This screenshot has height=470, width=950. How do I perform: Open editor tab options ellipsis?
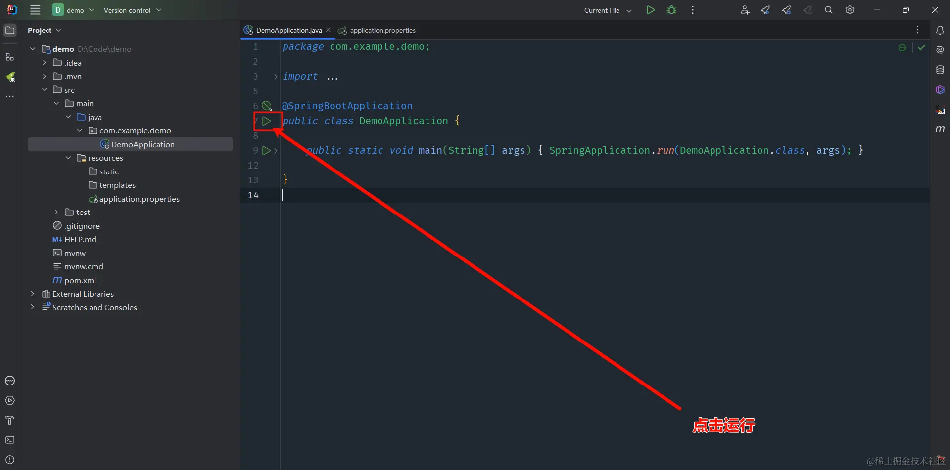918,30
